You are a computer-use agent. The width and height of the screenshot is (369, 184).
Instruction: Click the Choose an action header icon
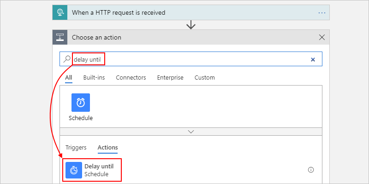click(x=60, y=37)
